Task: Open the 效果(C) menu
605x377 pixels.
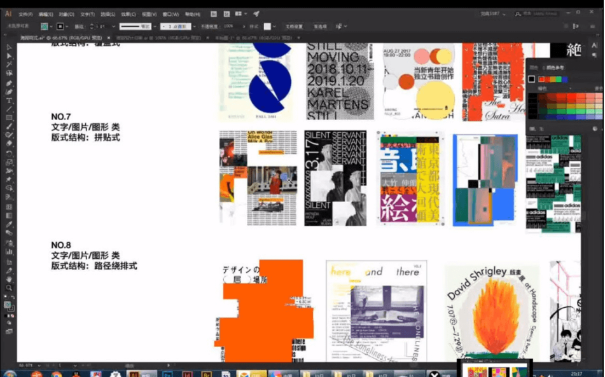Action: coord(129,13)
